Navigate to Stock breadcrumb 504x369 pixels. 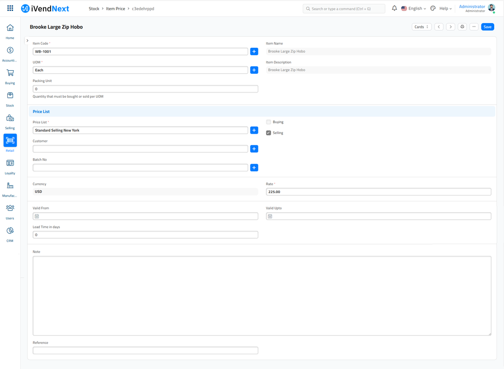coord(94,9)
